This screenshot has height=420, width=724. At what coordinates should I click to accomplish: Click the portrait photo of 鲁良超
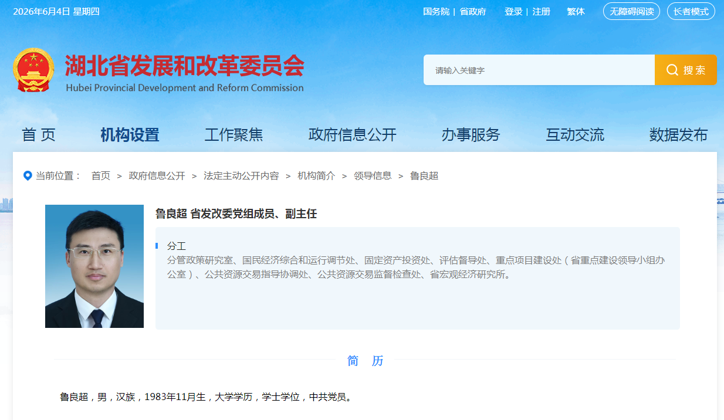94,266
